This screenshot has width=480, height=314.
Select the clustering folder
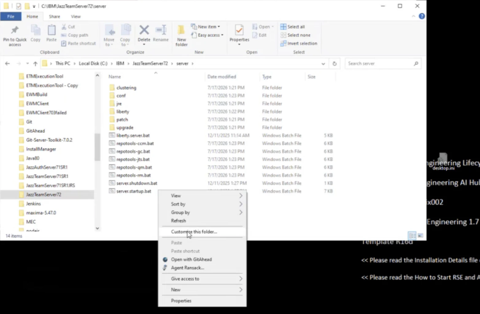[x=126, y=88]
